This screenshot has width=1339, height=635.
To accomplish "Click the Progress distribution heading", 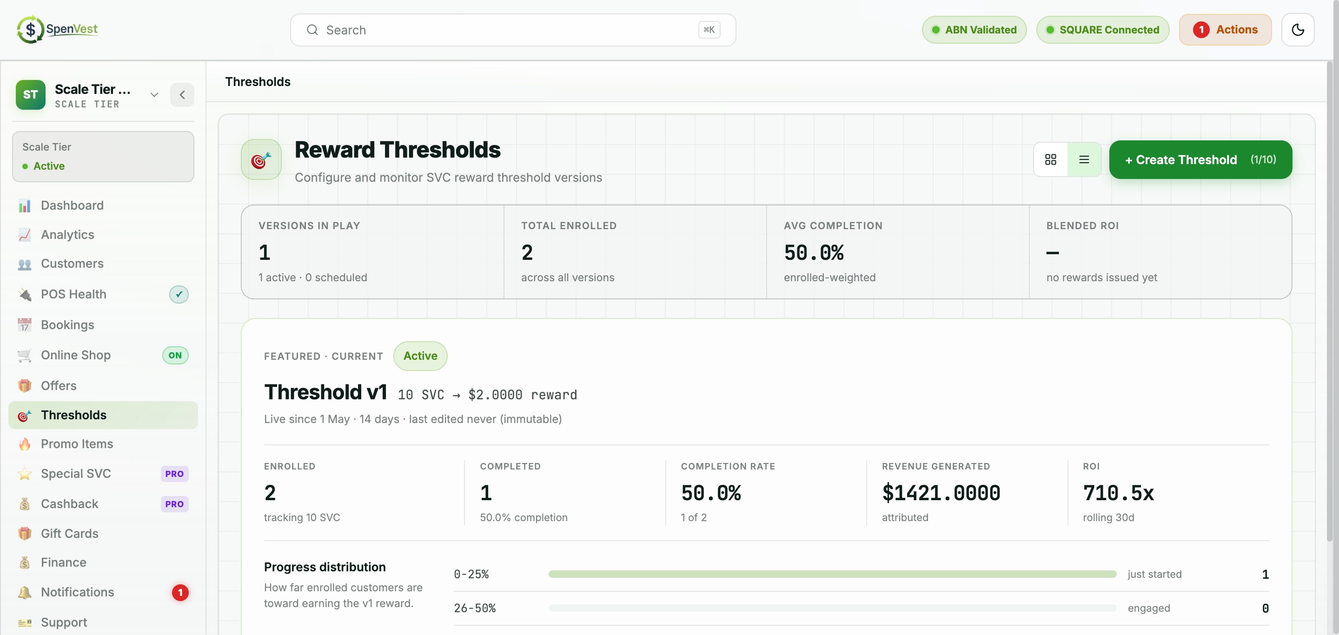I will pos(325,567).
